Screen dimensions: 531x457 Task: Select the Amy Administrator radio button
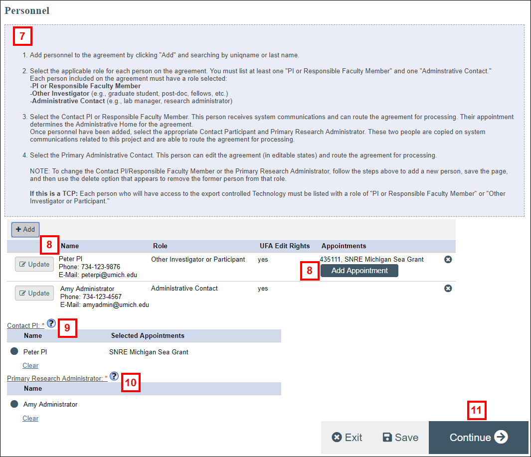[x=14, y=404]
